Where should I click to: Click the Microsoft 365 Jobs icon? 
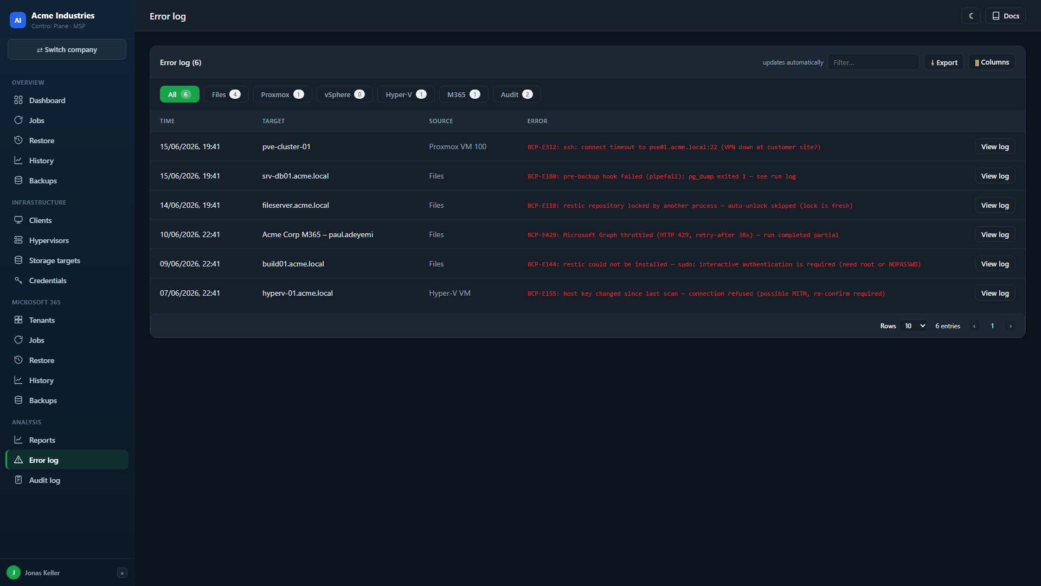[x=18, y=340]
